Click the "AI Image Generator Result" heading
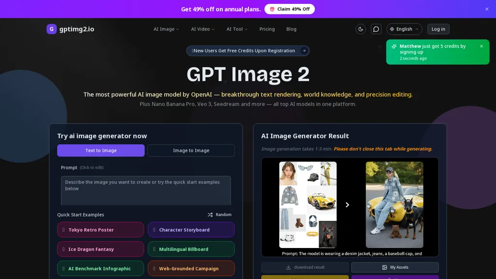This screenshot has width=496, height=279. coord(305,136)
